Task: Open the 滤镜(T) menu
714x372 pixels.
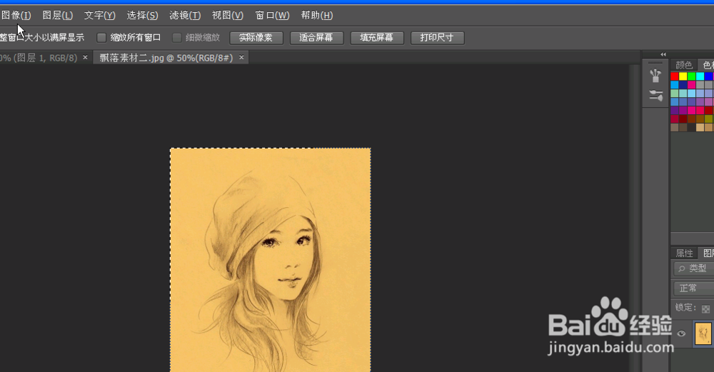Action: (x=185, y=16)
